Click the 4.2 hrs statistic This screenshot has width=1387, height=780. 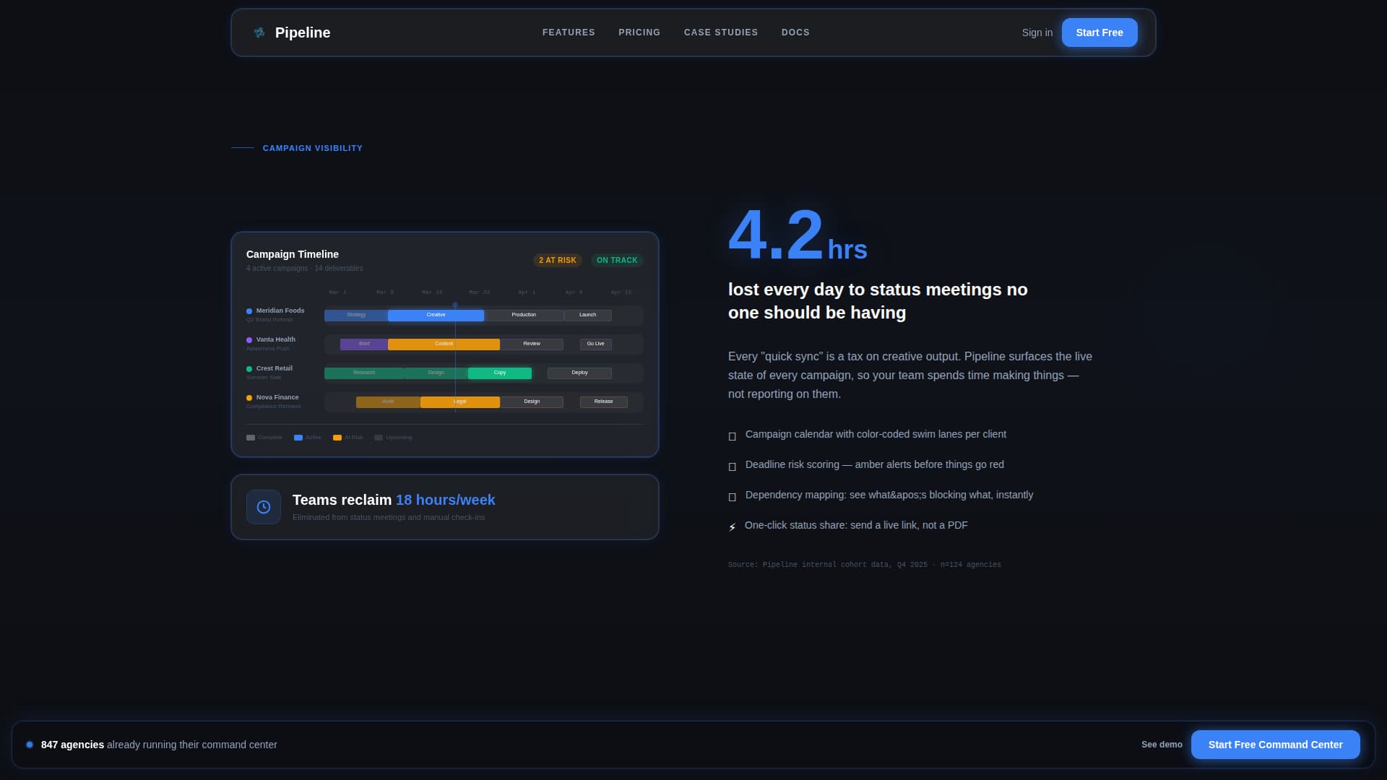point(798,235)
